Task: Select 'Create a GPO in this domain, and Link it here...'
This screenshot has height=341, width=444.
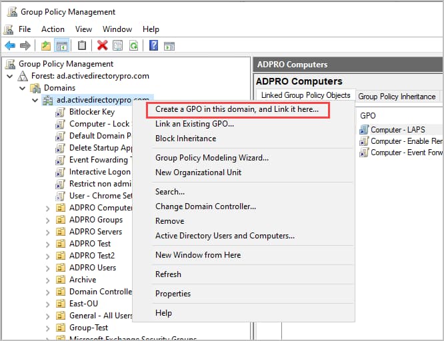Action: click(237, 109)
